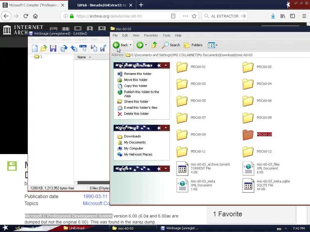Open the File menu in Explorer
Viewport: 310px width, 232px height.
[x=115, y=36]
